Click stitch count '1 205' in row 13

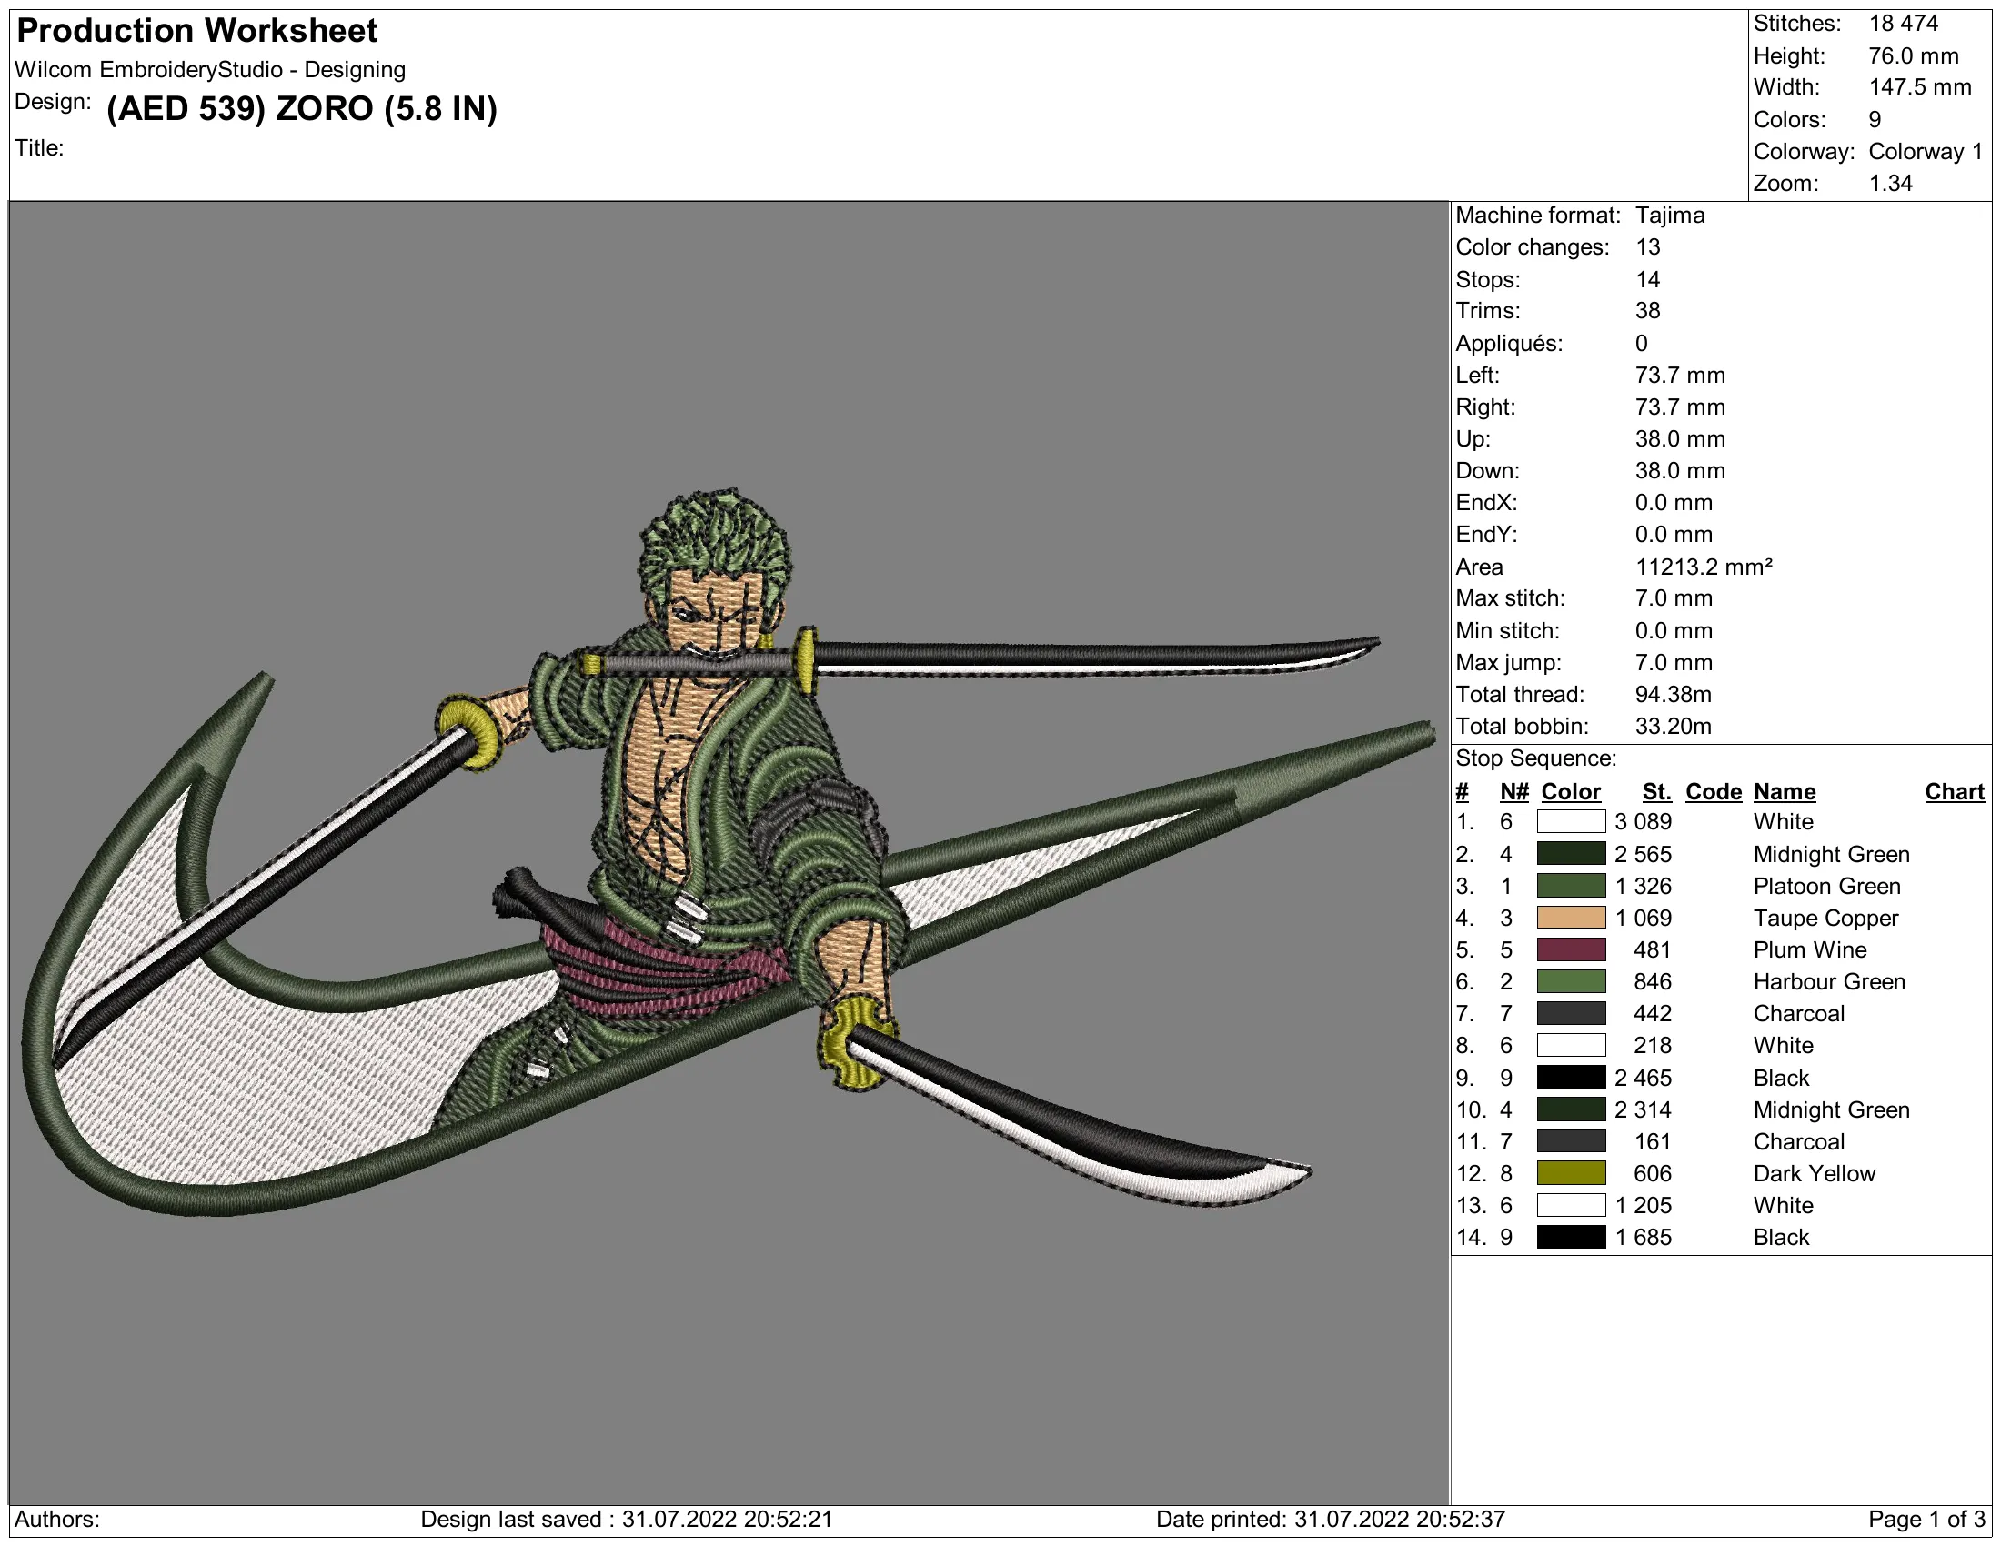1643,1205
